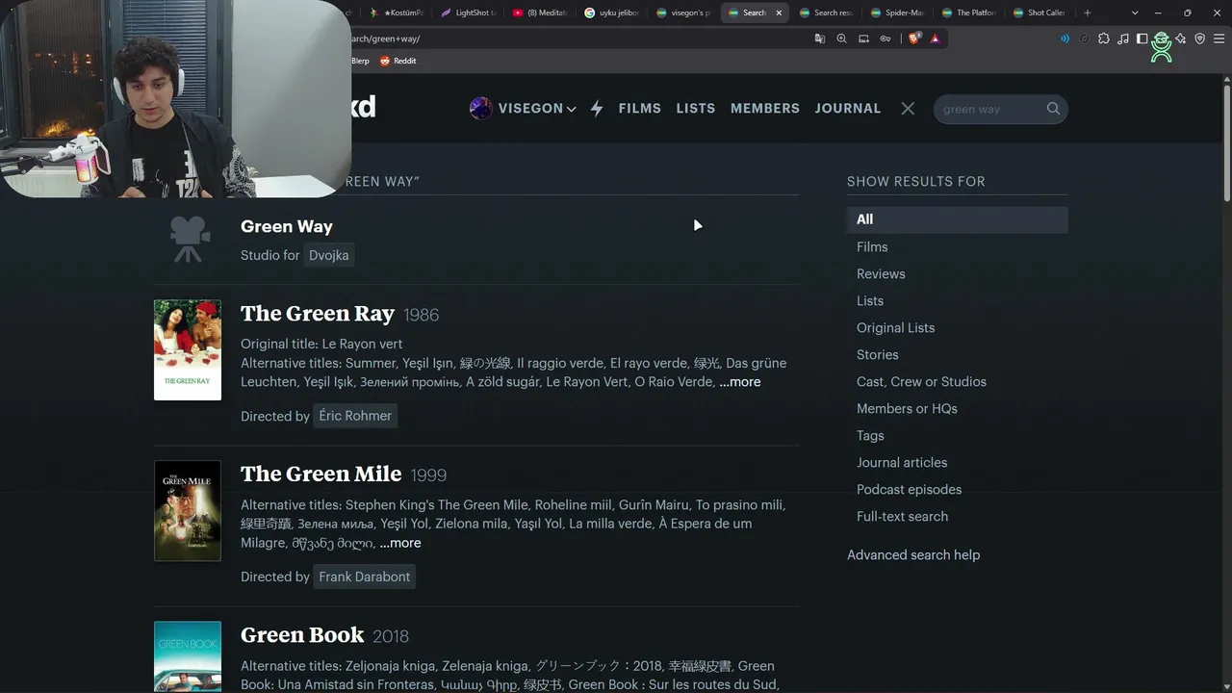
Task: Switch to the uyku jelibon Google tab
Action: coord(610,13)
